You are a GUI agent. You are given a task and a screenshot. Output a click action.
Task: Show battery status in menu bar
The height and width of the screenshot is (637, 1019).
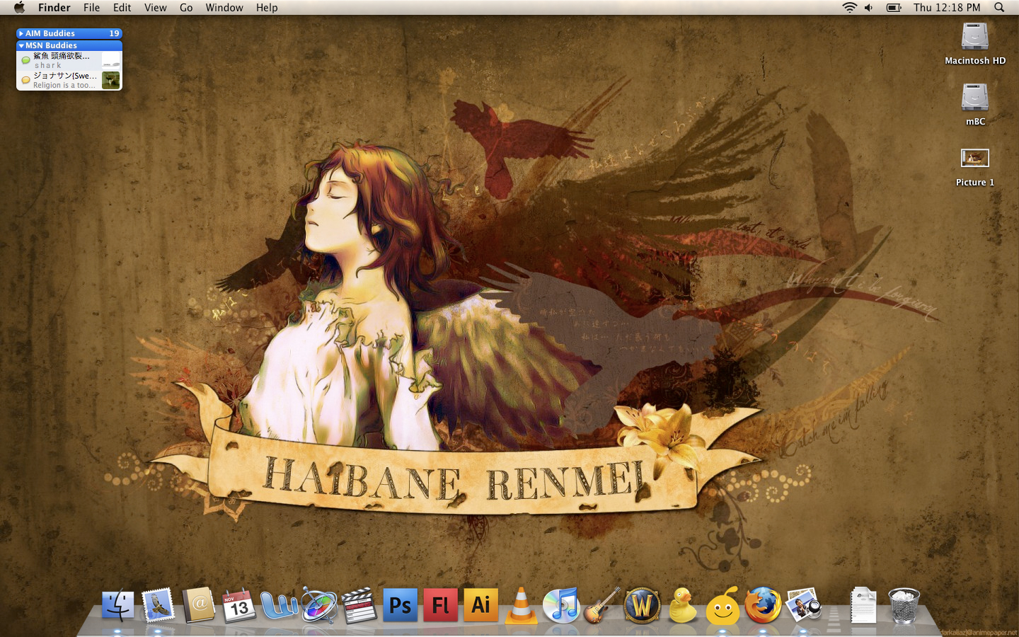(x=894, y=8)
